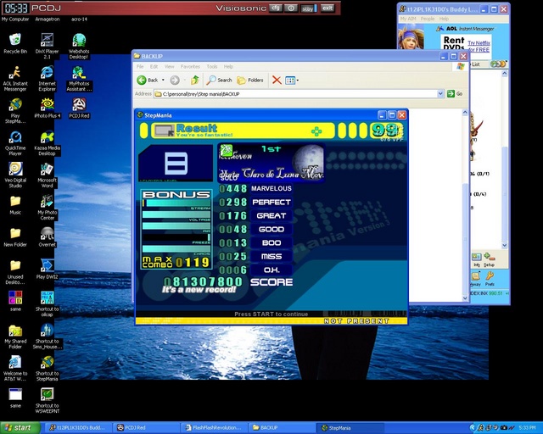Click the Search toolbar button
Image resolution: width=543 pixels, height=434 pixels.
[219, 80]
